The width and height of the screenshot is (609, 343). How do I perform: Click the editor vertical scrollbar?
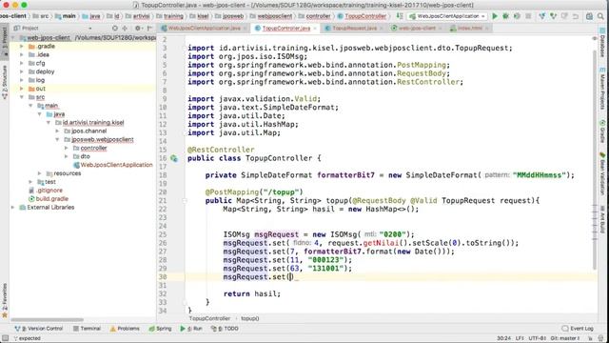click(595, 159)
